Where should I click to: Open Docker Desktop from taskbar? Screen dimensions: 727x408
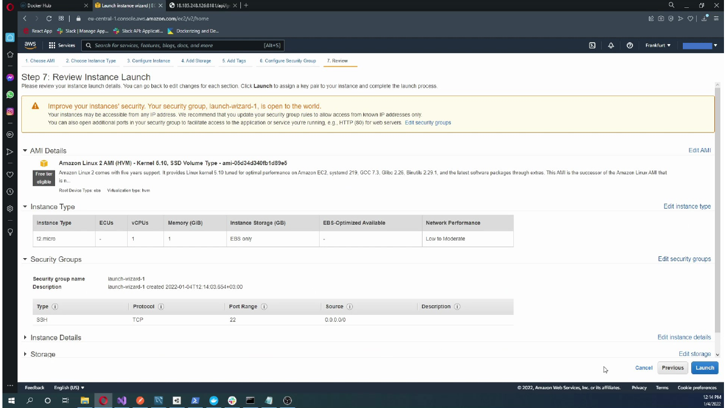point(213,400)
